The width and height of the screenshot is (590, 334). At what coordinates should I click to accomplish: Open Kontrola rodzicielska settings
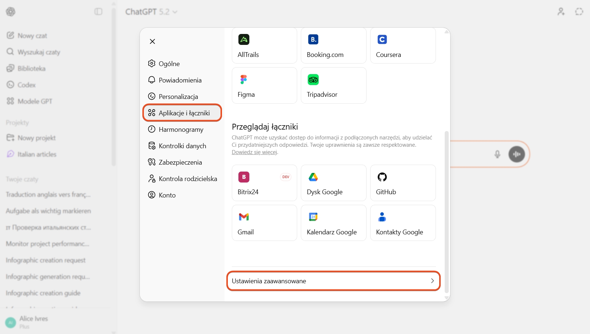tap(188, 179)
